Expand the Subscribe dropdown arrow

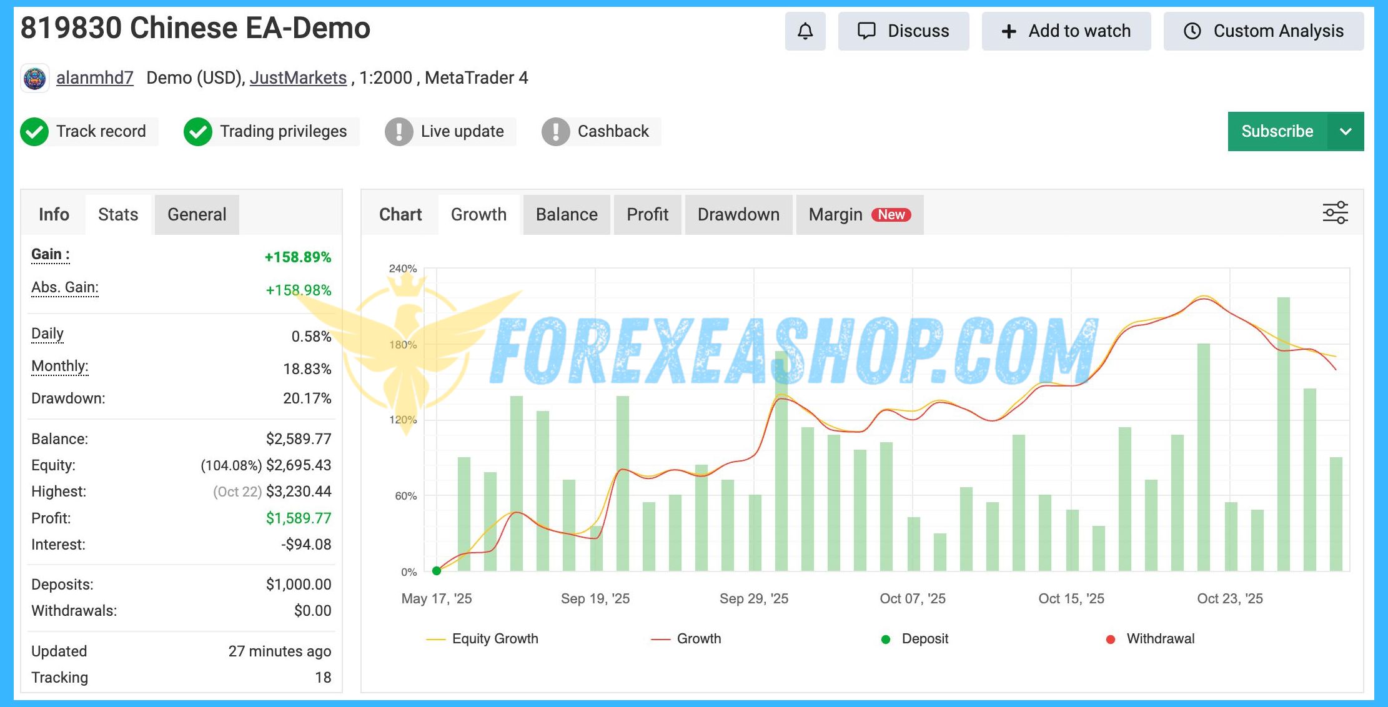1346,132
